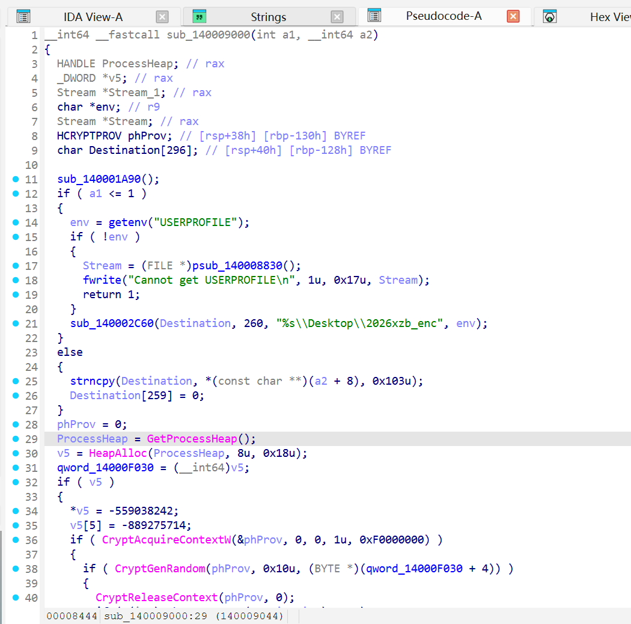
Task: Click the char Destination[296] declaration
Action: [127, 150]
